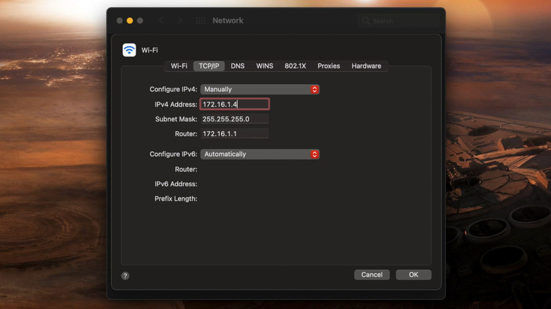Click the Cancel button
551x309 pixels.
(372, 274)
